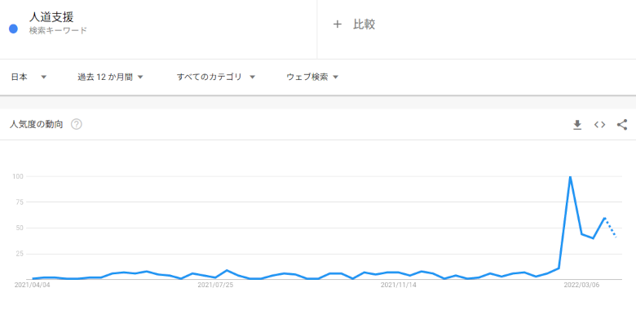The image size is (636, 328).
Task: Open the embed code icon
Action: pyautogui.click(x=599, y=125)
